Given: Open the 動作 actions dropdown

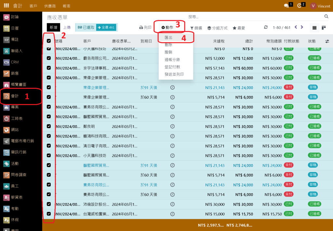Looking at the screenshot, I should click(x=167, y=28).
